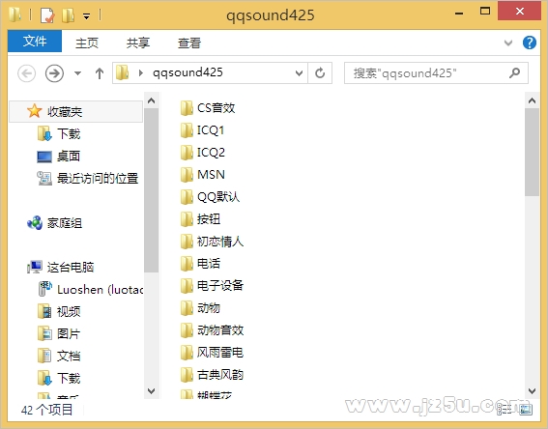Click the navigation pane scrollbar thumb
The image size is (548, 429).
pos(152,190)
